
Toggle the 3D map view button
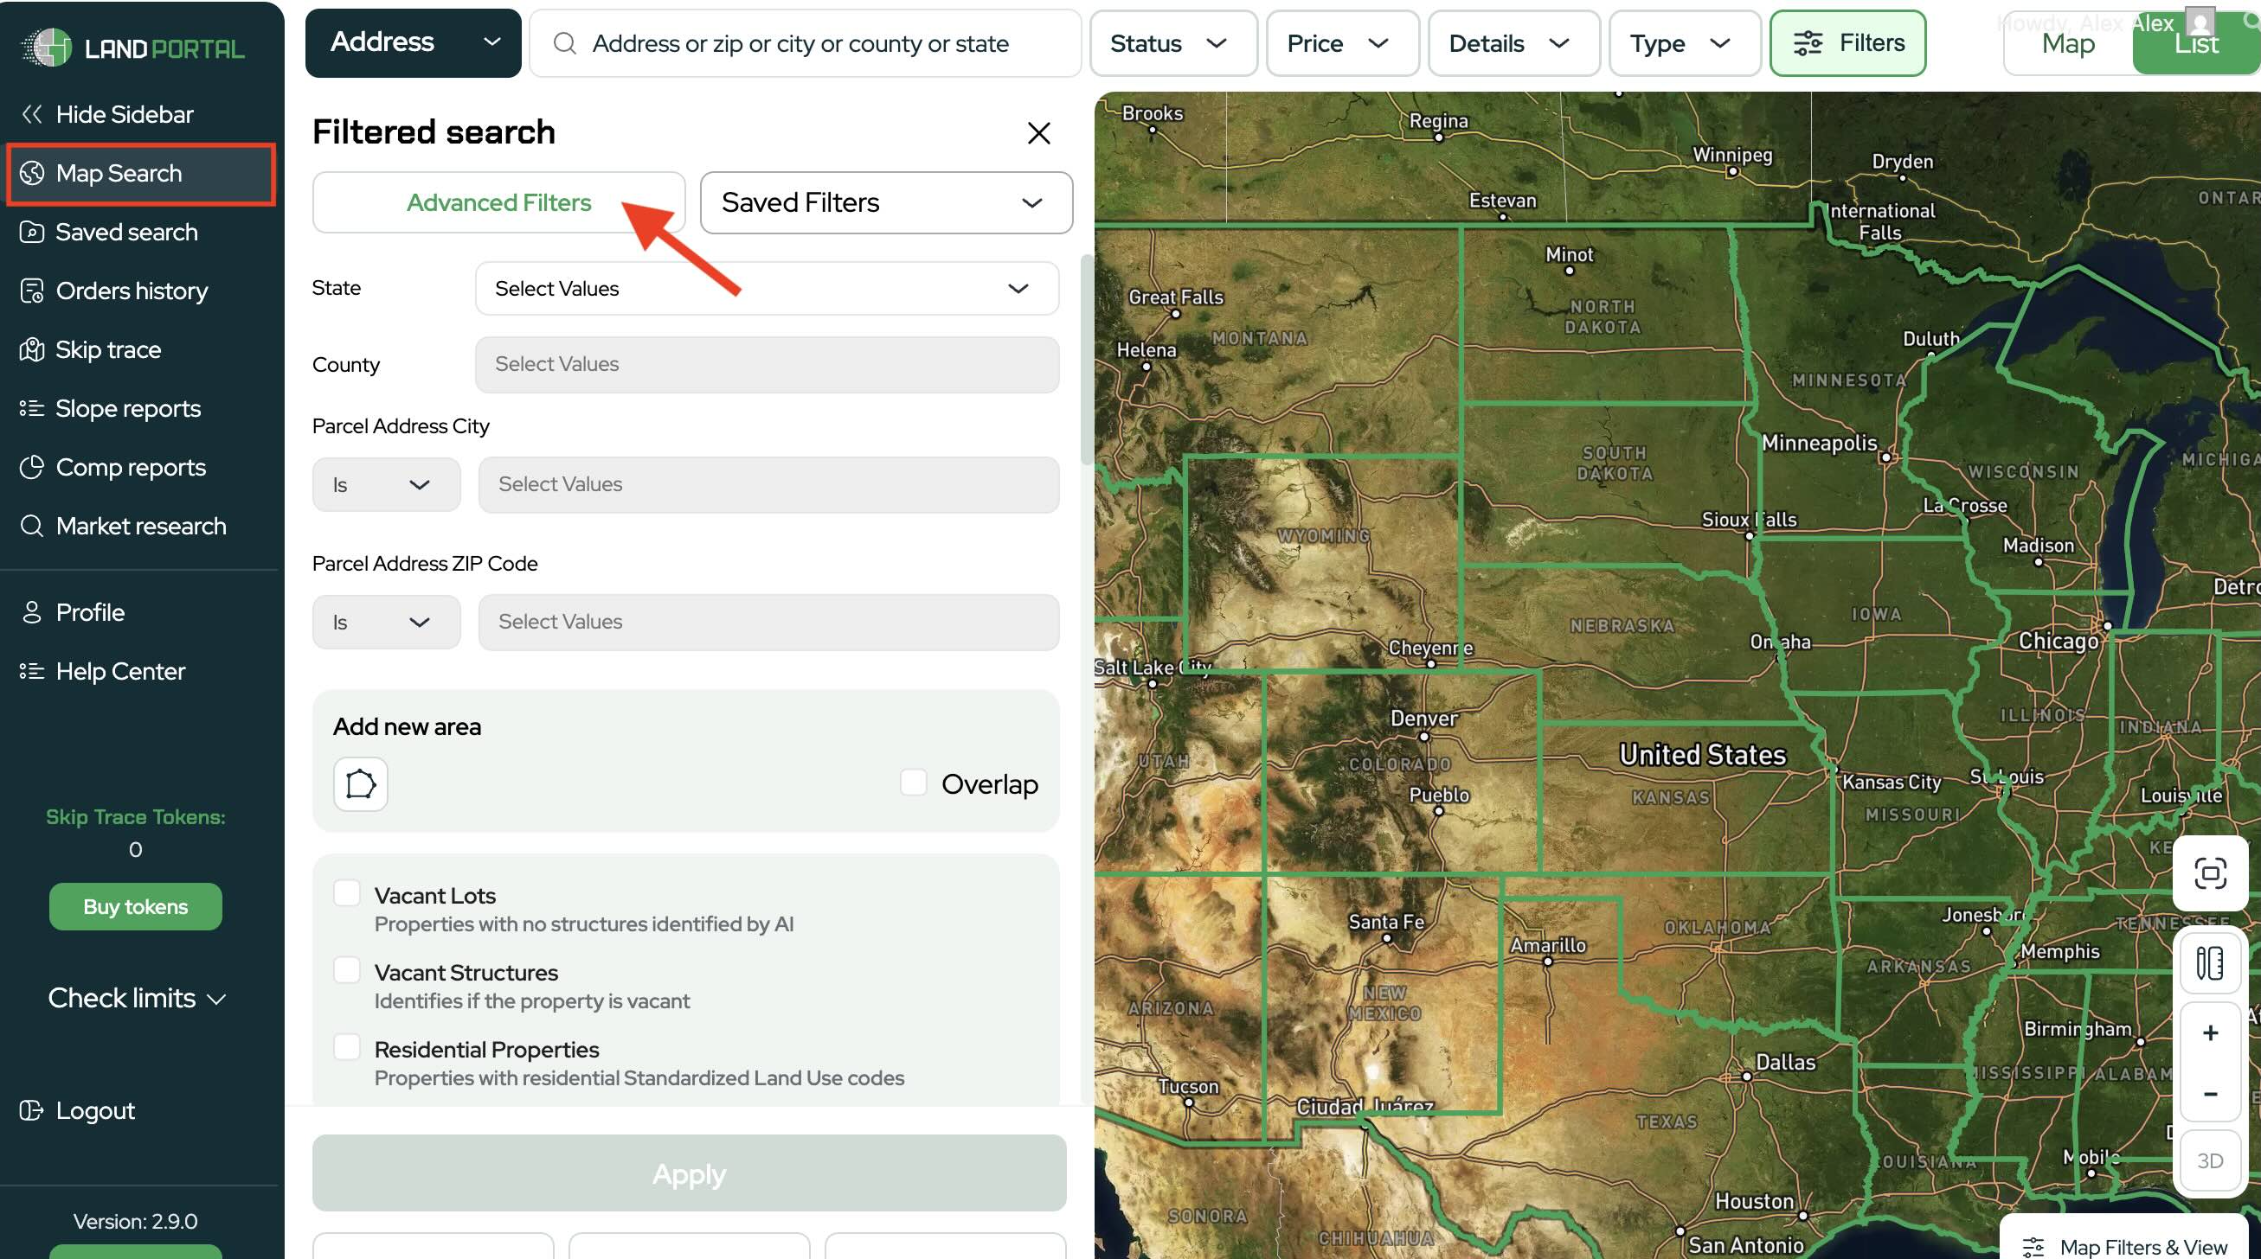pos(2209,1160)
